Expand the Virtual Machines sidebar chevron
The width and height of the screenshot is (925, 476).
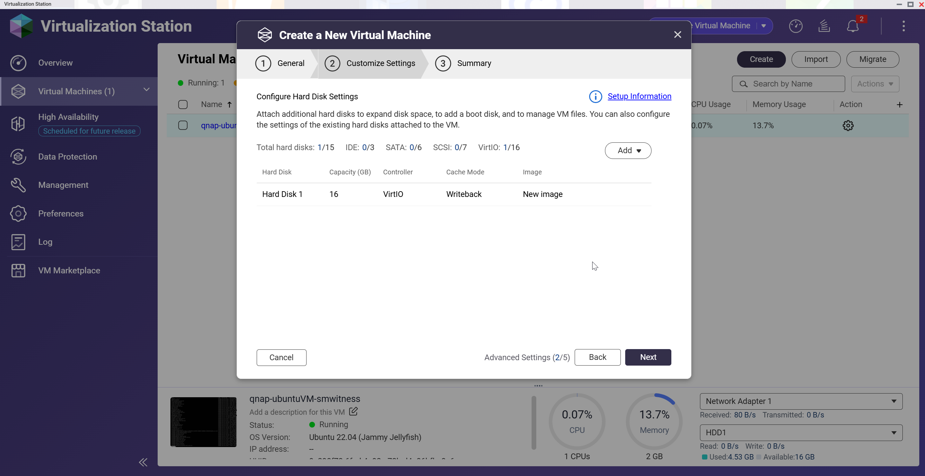click(146, 90)
